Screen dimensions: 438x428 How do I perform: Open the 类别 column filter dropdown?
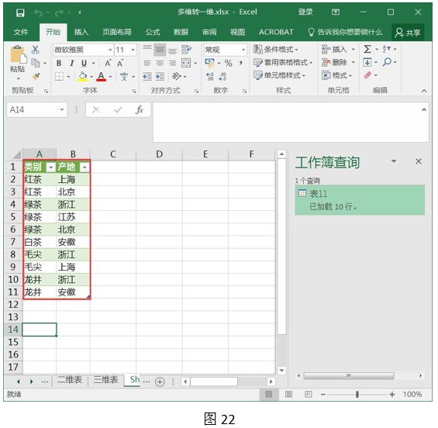51,167
